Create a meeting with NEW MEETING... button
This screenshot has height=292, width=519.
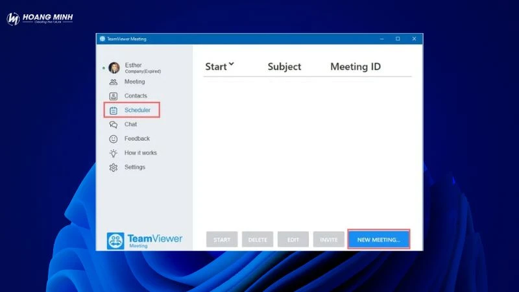pos(379,239)
